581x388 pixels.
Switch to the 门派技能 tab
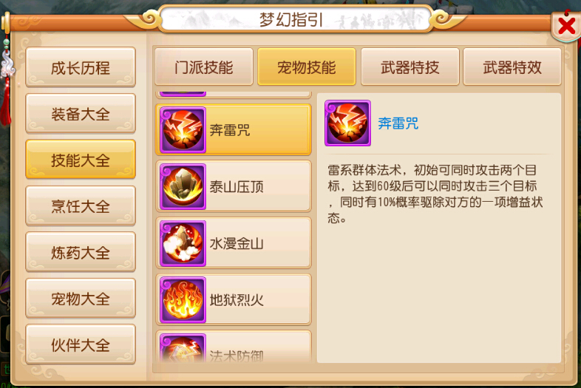204,67
